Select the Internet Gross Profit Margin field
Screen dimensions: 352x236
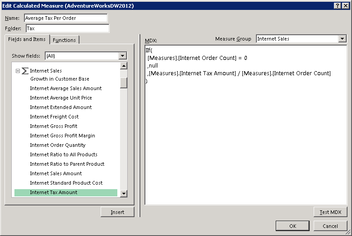point(62,136)
